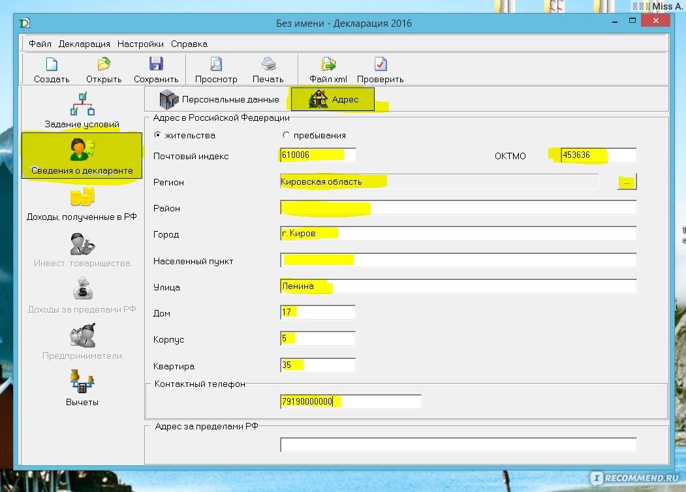Select the пребывания radio button

pos(286,135)
